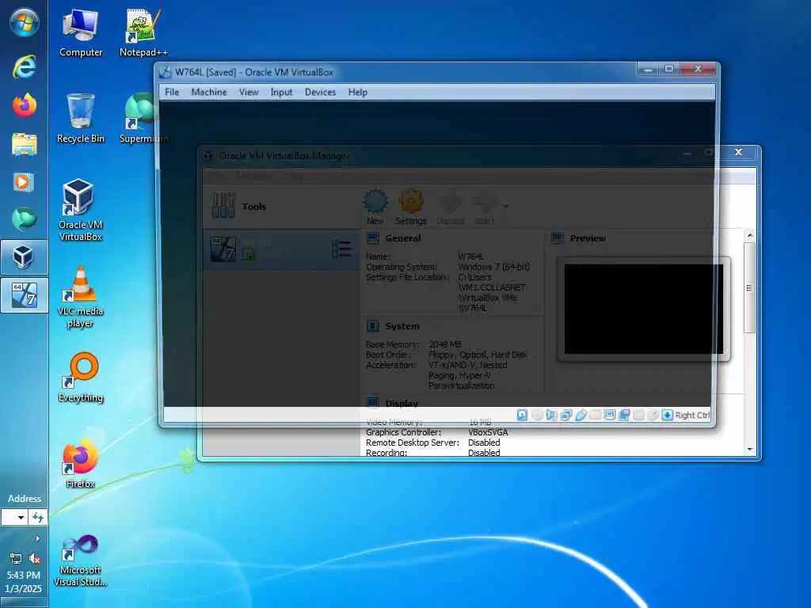Click the black VM preview thumbnail
Image resolution: width=811 pixels, height=608 pixels.
643,310
